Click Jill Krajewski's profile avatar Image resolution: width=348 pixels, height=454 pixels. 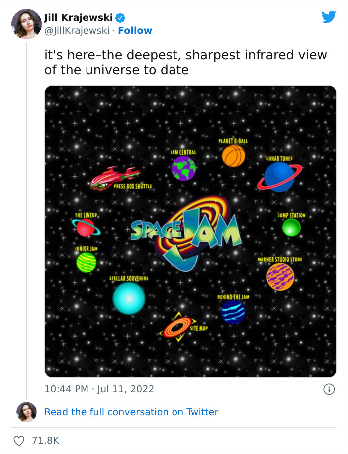(26, 24)
